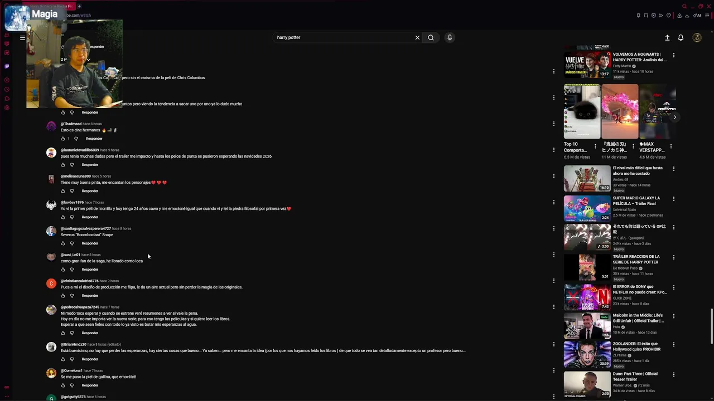The image size is (714, 401).
Task: Click the player play icon in browser toolbar
Action: coord(661,15)
